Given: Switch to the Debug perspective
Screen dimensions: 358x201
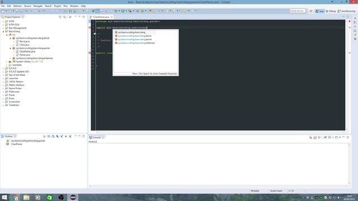Looking at the screenshot, I should click(331, 11).
